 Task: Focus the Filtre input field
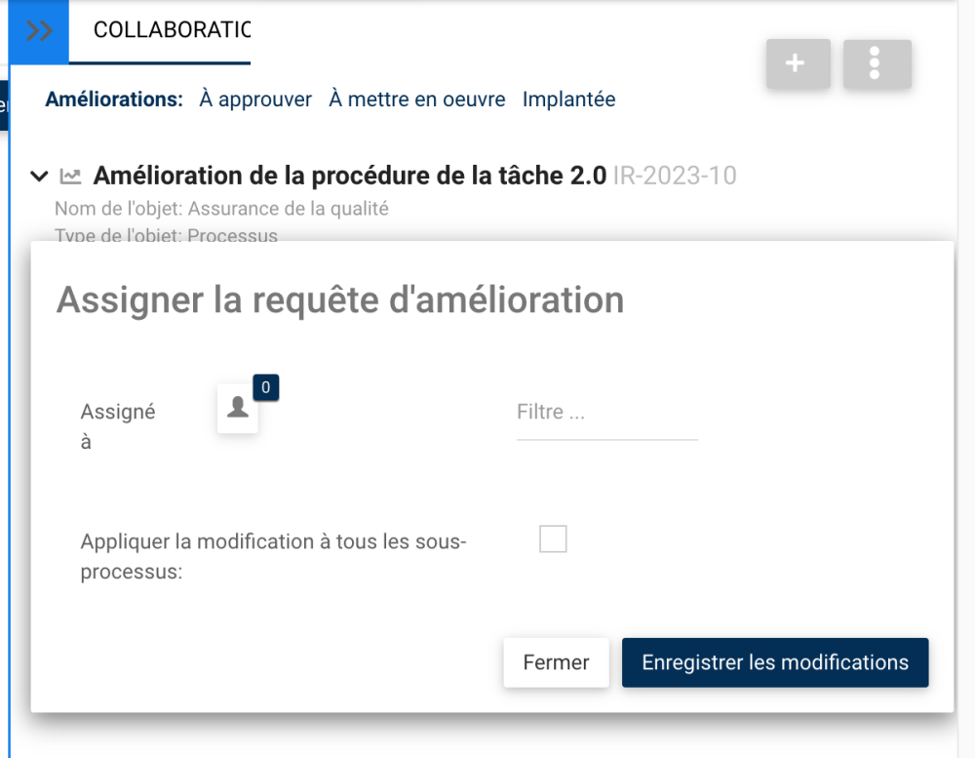click(606, 413)
